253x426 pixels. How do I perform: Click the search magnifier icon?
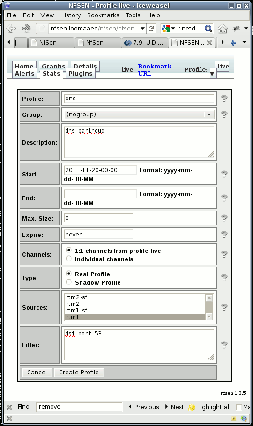pyautogui.click(x=208, y=28)
